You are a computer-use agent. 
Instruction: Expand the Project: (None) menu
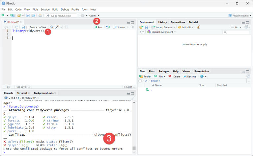[240, 16]
